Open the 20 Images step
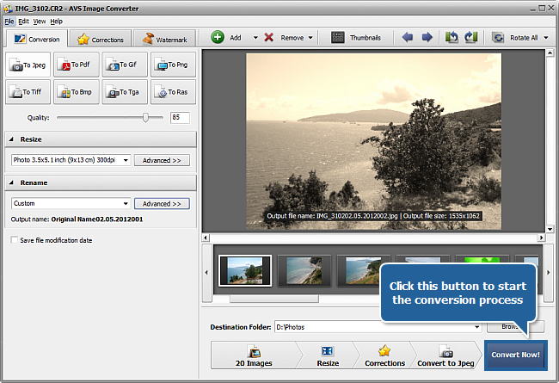The image size is (559, 383). pos(254,355)
